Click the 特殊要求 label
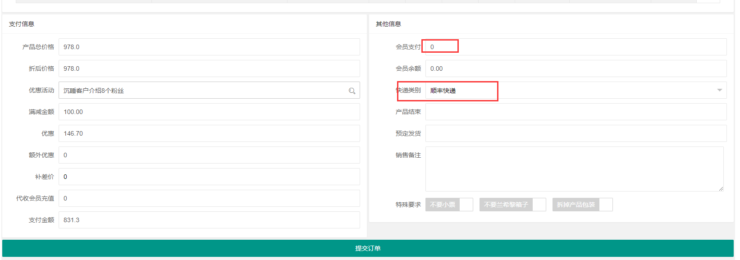Screen dimensions: 740x260 coord(408,205)
